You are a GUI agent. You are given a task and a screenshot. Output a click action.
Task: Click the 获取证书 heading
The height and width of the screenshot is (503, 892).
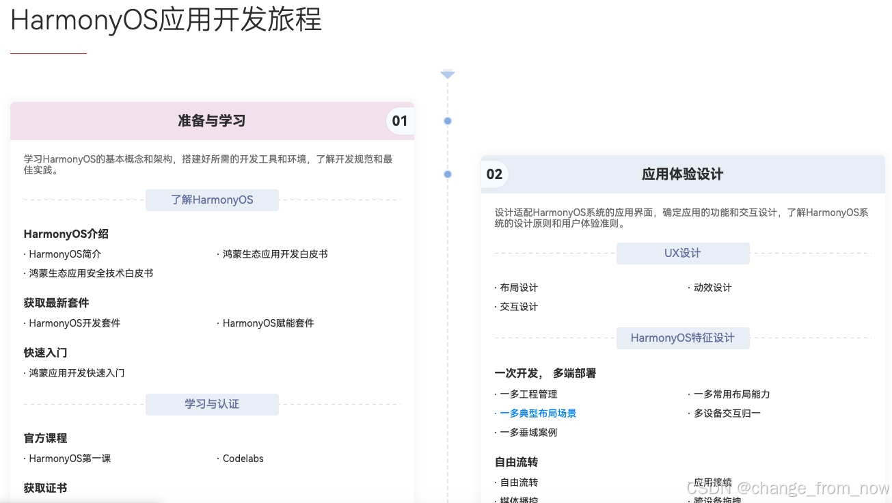(46, 488)
